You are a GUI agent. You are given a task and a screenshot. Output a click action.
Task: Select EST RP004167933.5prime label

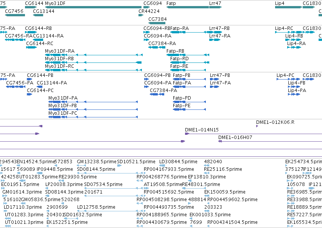[x=169, y=169]
